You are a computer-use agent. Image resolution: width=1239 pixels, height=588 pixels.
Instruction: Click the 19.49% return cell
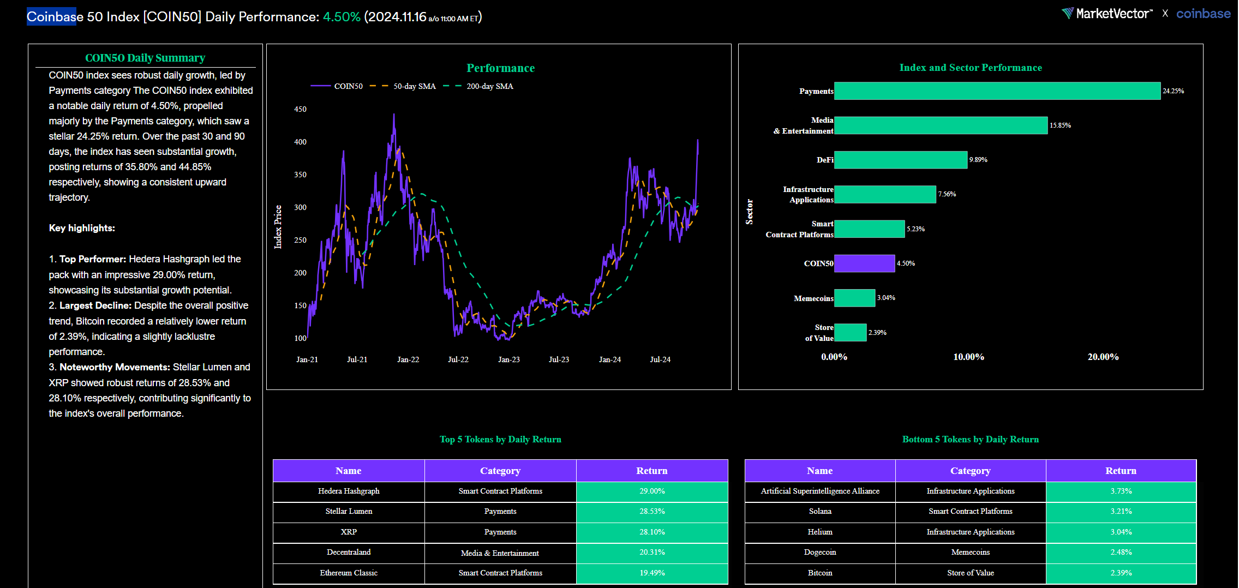[x=652, y=573]
